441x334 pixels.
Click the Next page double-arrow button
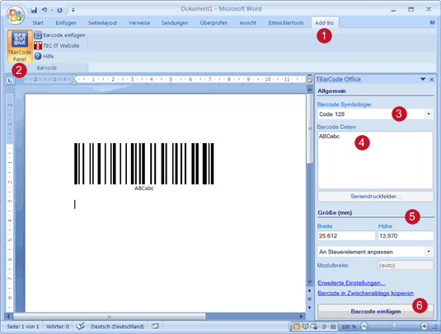click(309, 308)
